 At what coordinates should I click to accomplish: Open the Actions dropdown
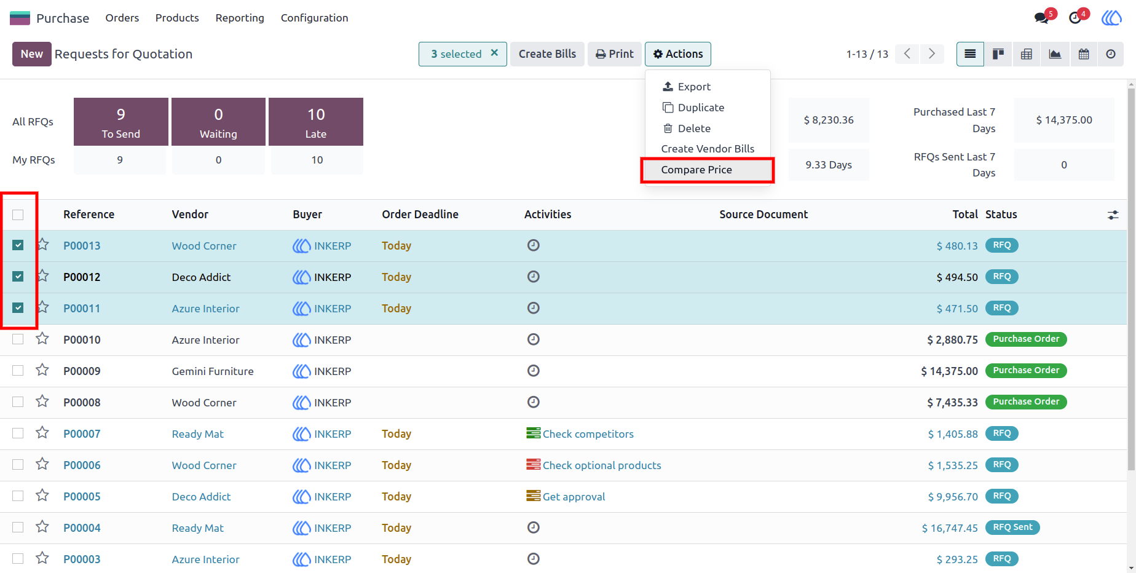point(678,54)
